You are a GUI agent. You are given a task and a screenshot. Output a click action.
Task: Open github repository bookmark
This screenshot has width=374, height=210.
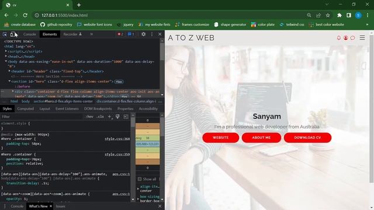click(56, 24)
